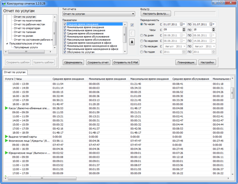Open the Настройки button
Screen dimensions: 238x184
coord(207,62)
